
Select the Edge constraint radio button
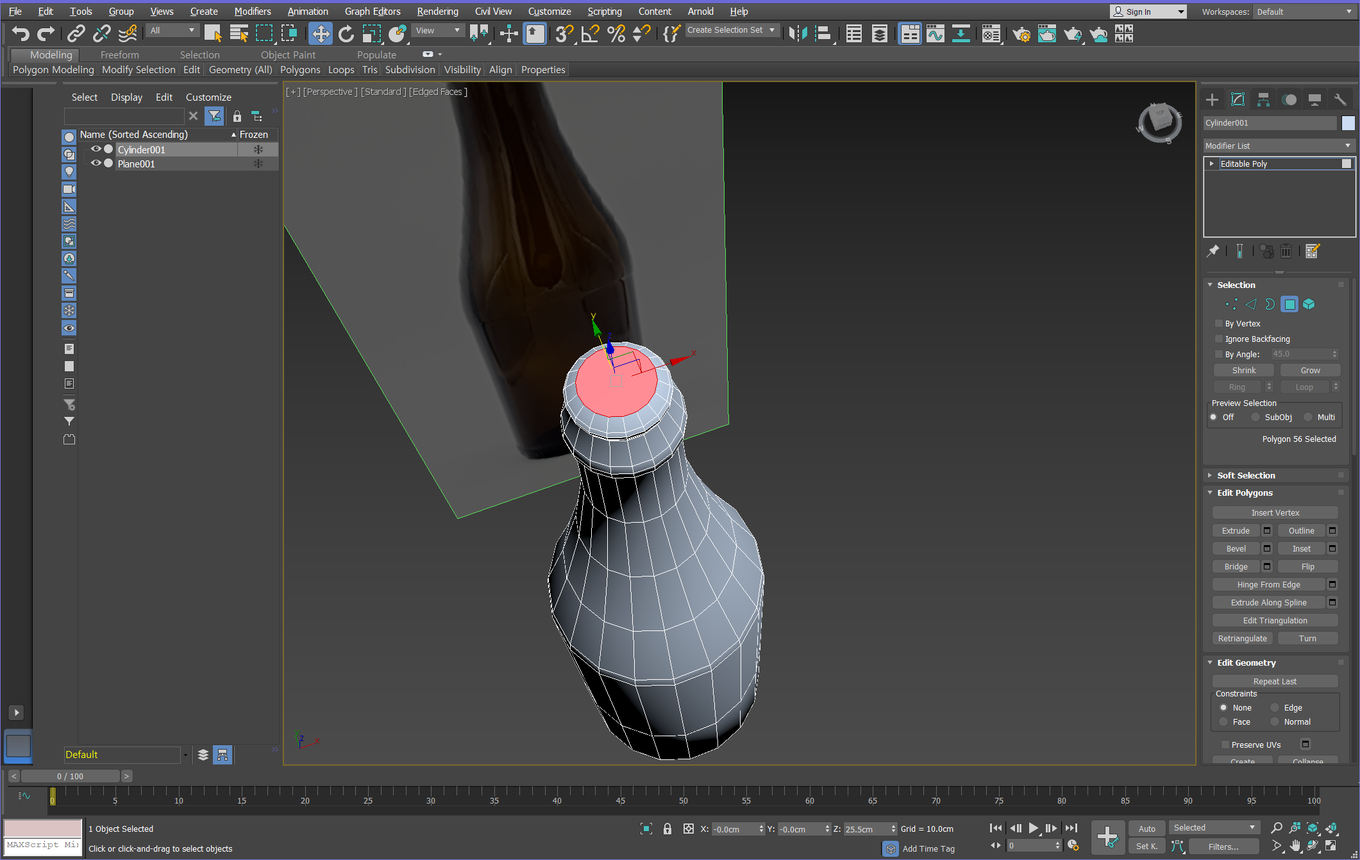[x=1275, y=707]
